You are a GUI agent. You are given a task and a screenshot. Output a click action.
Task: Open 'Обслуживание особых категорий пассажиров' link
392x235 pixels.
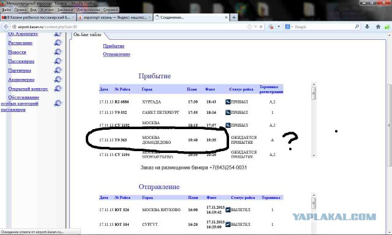pos(20,103)
